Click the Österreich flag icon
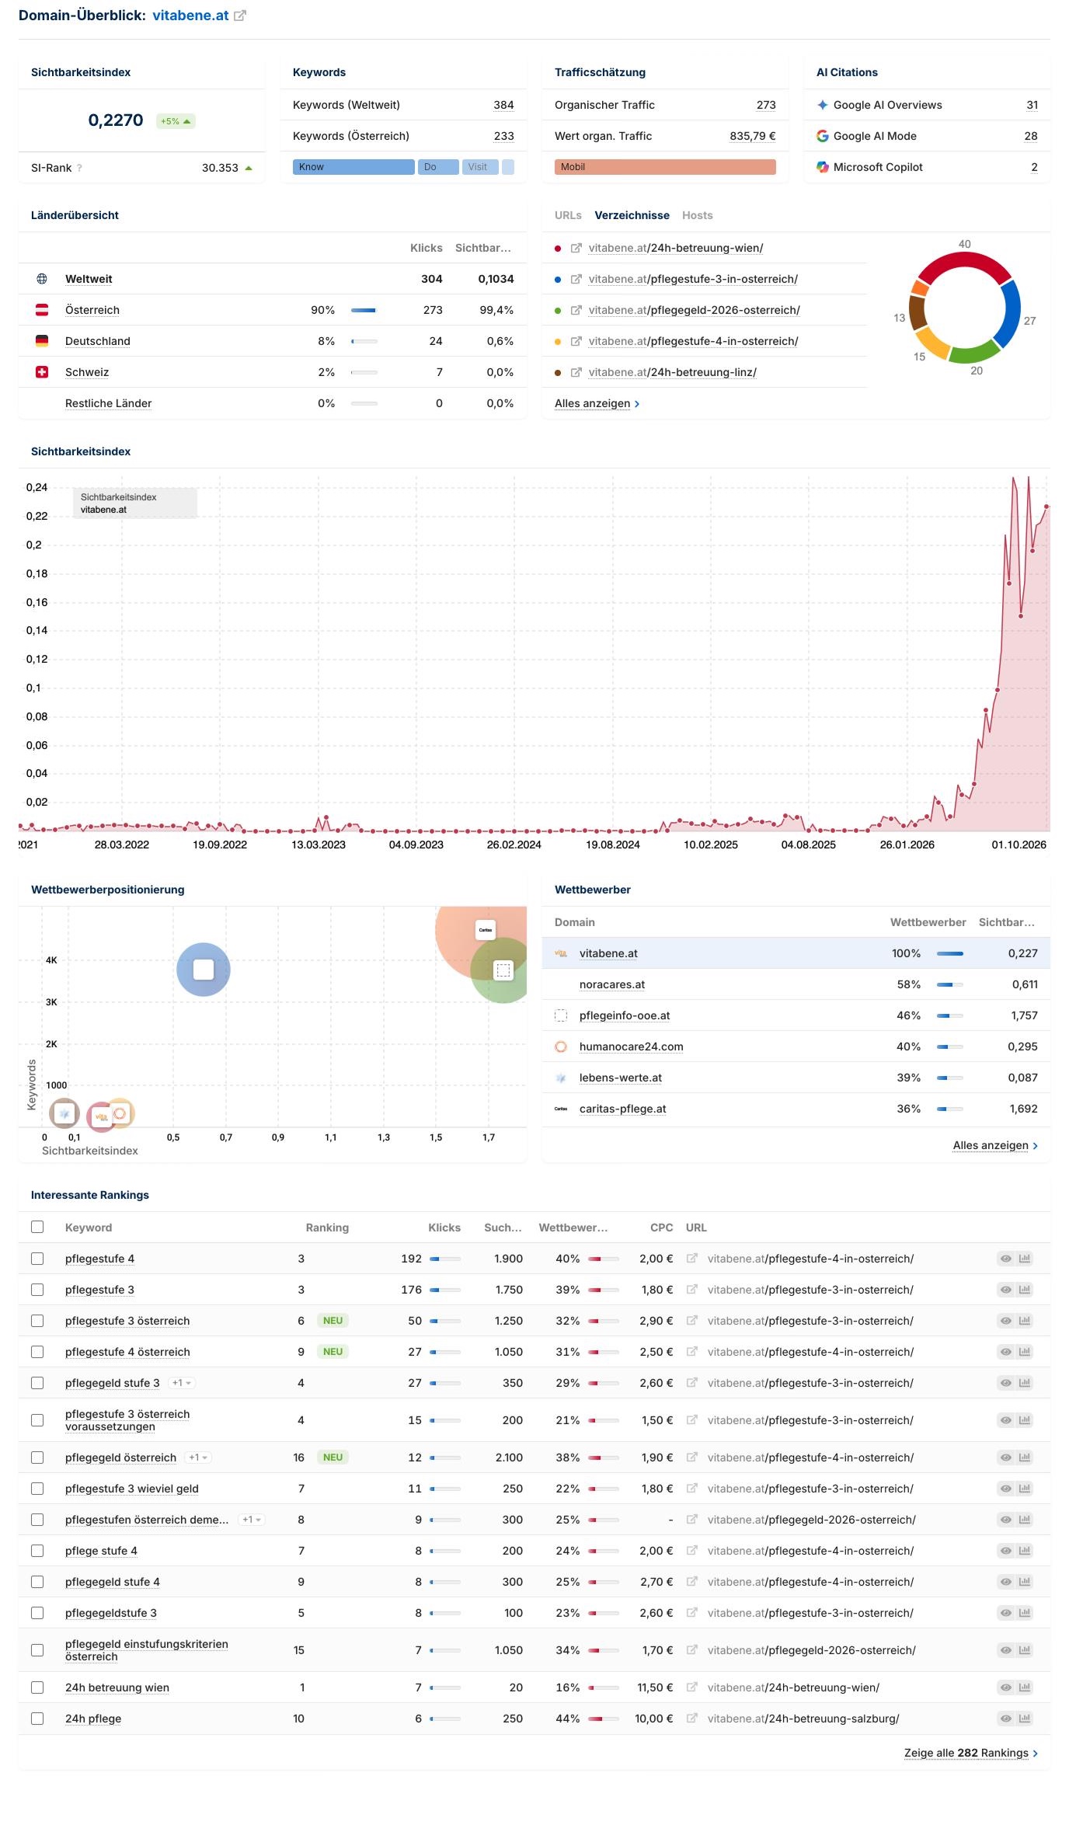This screenshot has height=1832, width=1069. tap(42, 310)
